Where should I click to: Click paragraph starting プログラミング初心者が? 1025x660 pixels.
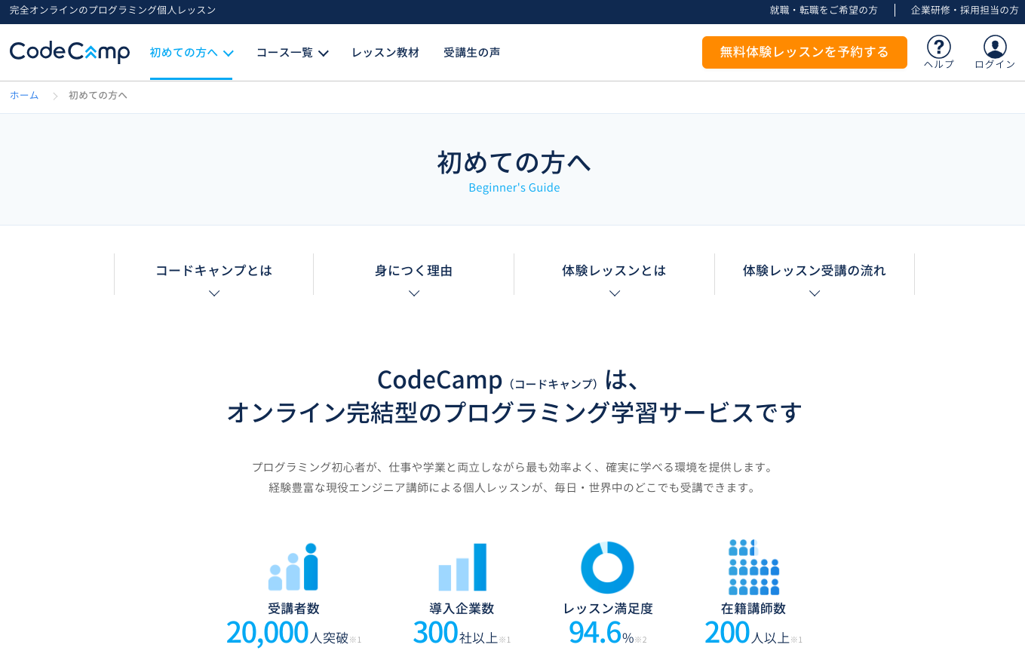513,468
